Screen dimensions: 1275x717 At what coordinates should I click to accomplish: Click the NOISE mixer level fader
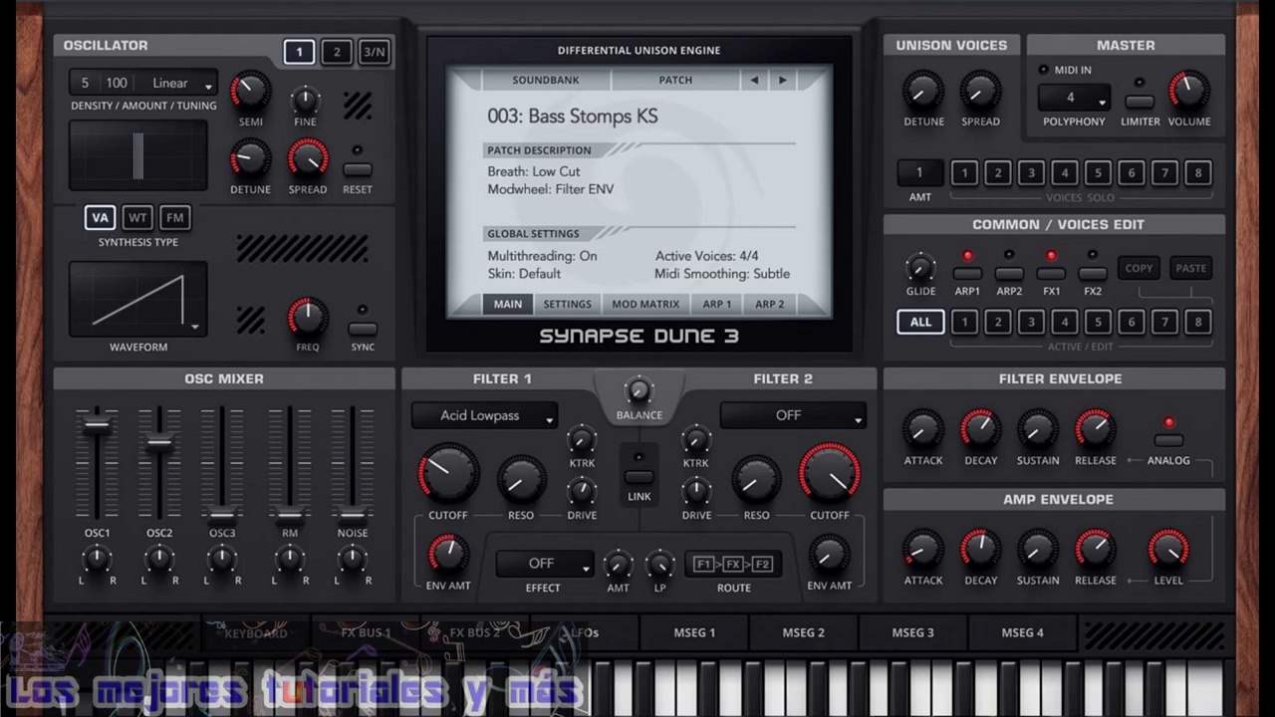click(x=353, y=516)
